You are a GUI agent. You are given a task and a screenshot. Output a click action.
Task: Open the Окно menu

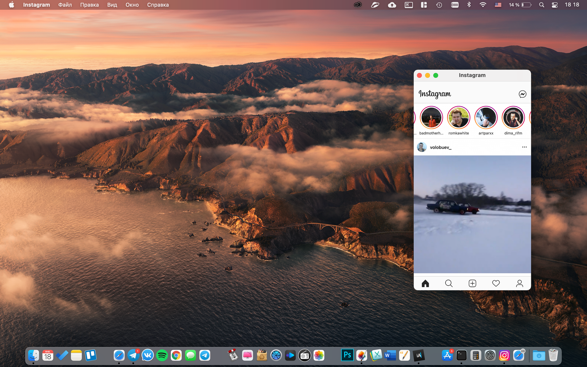point(132,5)
